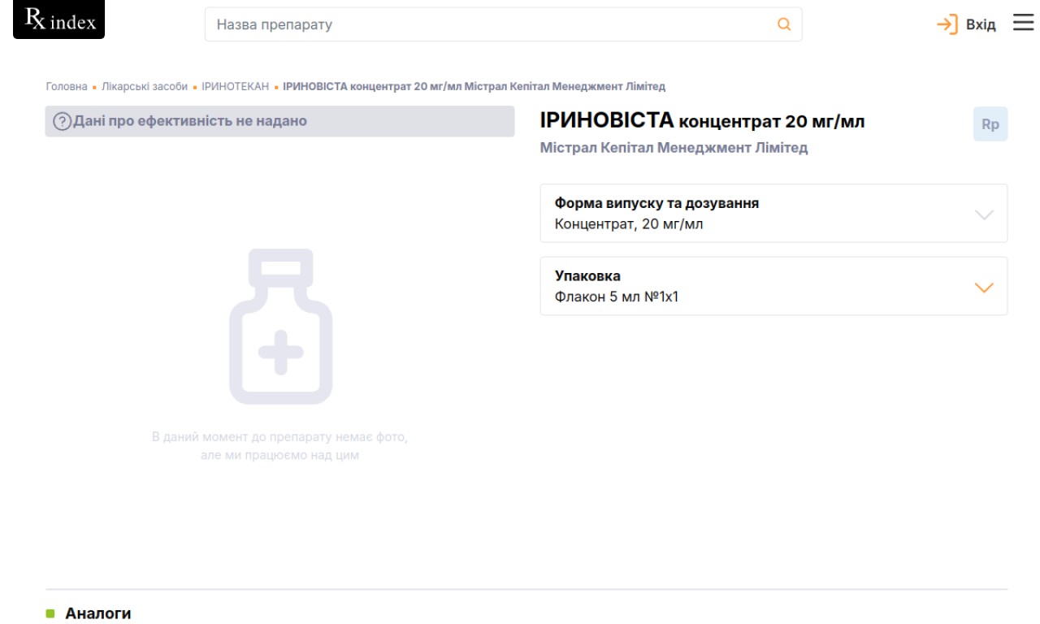Screen dimensions: 1040x624
Task: Click the question mark efficacy icon
Action: coord(62,122)
